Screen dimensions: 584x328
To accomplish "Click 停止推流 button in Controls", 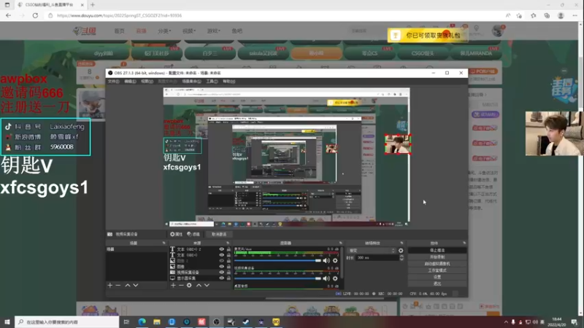I will point(437,251).
